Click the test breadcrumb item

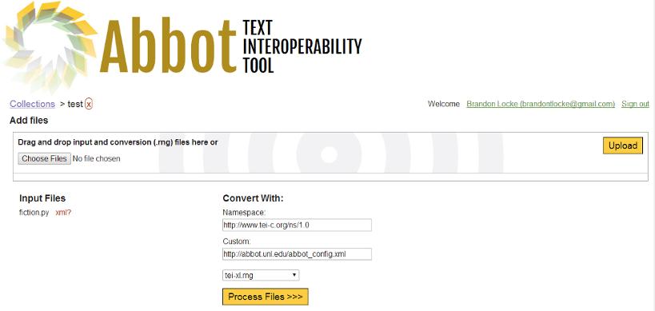point(75,104)
